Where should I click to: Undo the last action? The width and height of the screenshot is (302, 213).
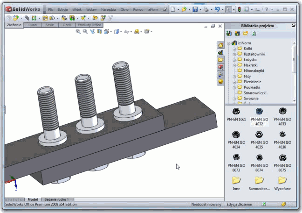[x=217, y=9]
